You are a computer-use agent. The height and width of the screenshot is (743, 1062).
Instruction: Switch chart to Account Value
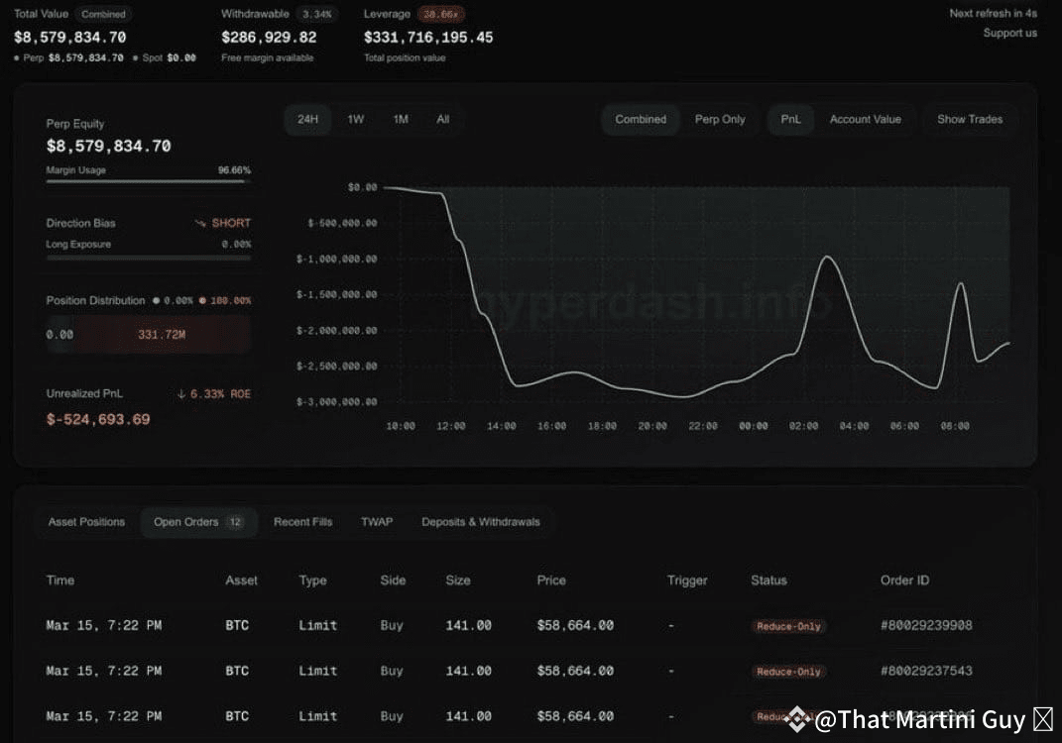(x=865, y=119)
